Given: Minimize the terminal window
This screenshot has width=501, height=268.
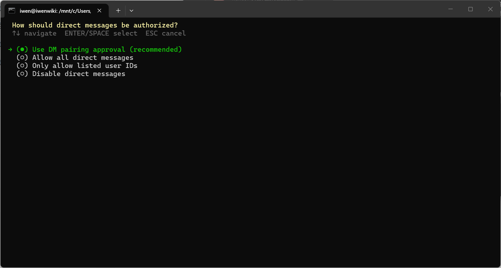Looking at the screenshot, I should point(450,9).
